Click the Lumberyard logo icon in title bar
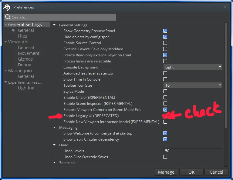 coord(7,7)
